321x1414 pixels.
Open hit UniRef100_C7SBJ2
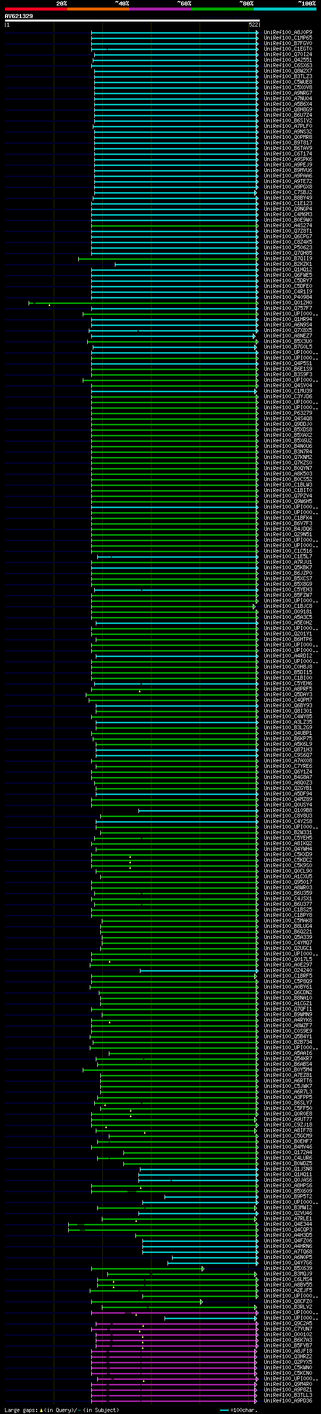click(287, 193)
